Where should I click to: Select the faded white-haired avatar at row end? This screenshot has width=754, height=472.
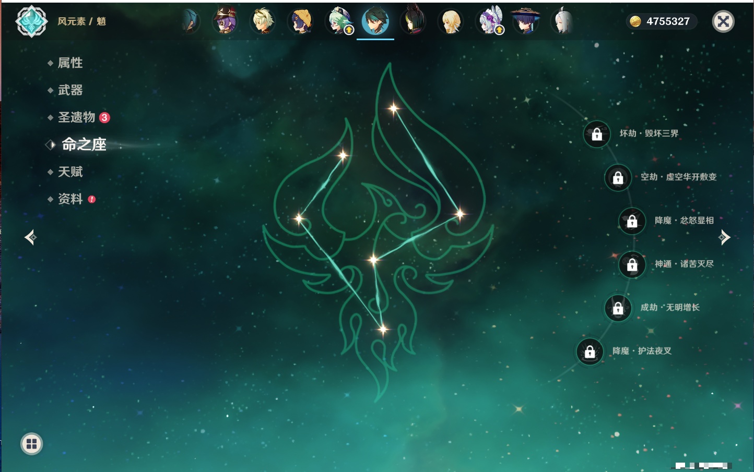click(x=563, y=21)
